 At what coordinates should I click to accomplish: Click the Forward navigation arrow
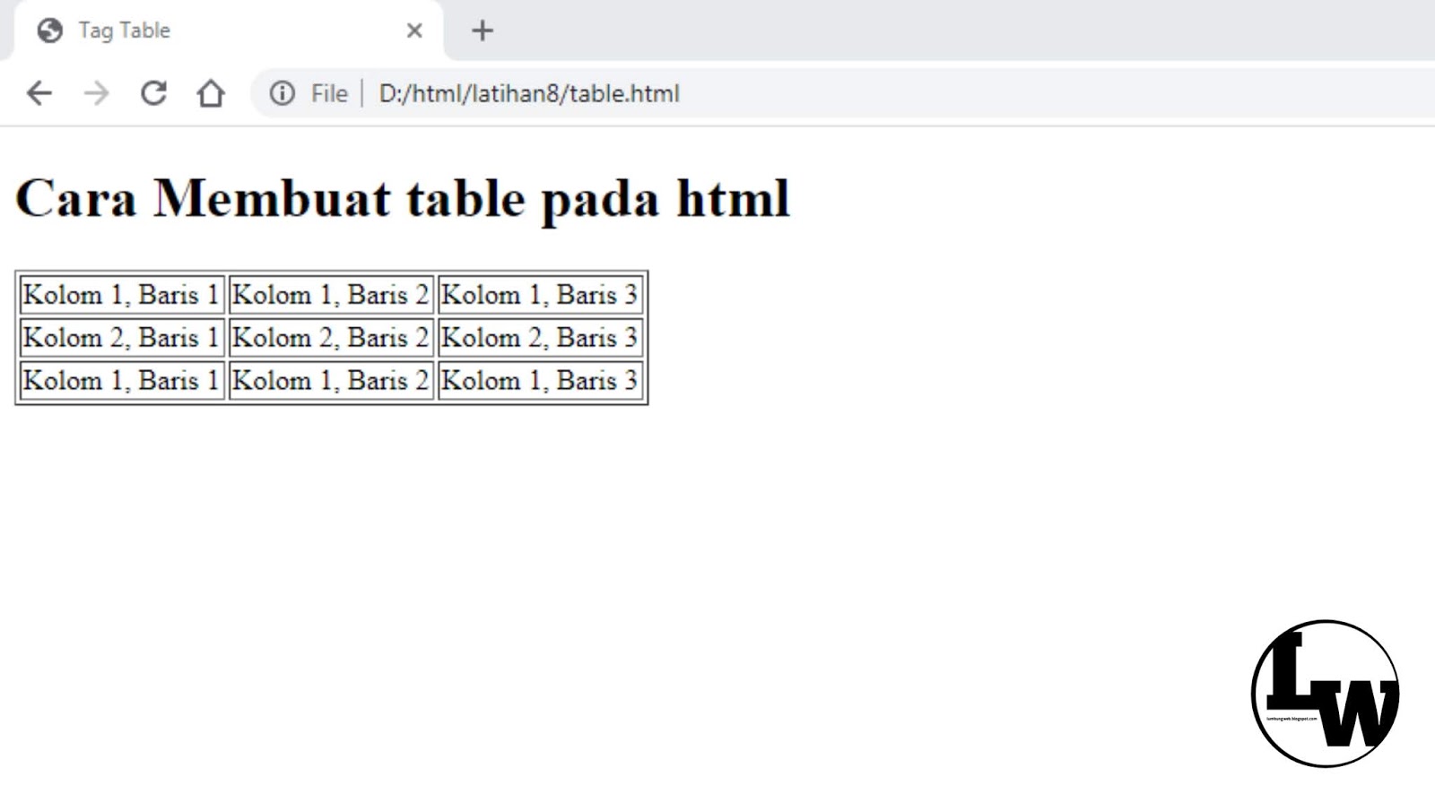coord(95,93)
